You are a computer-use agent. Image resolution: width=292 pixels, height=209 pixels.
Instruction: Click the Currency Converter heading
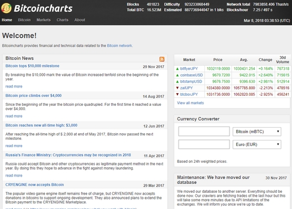tap(198, 119)
